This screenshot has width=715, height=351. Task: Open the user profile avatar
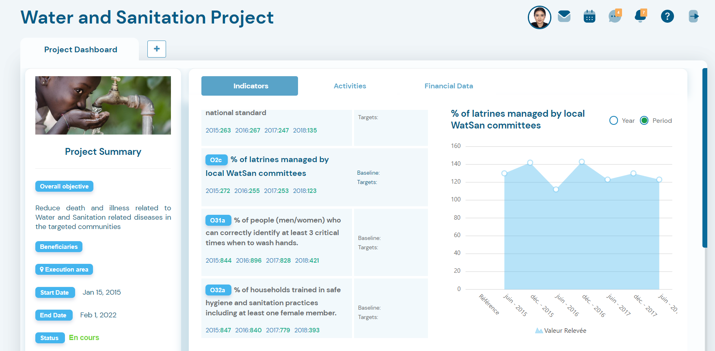(x=539, y=17)
